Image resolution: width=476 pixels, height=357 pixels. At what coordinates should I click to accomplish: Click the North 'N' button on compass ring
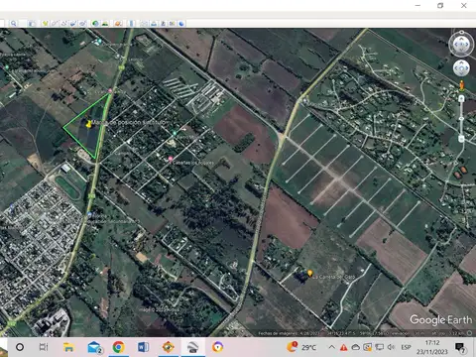(x=461, y=32)
